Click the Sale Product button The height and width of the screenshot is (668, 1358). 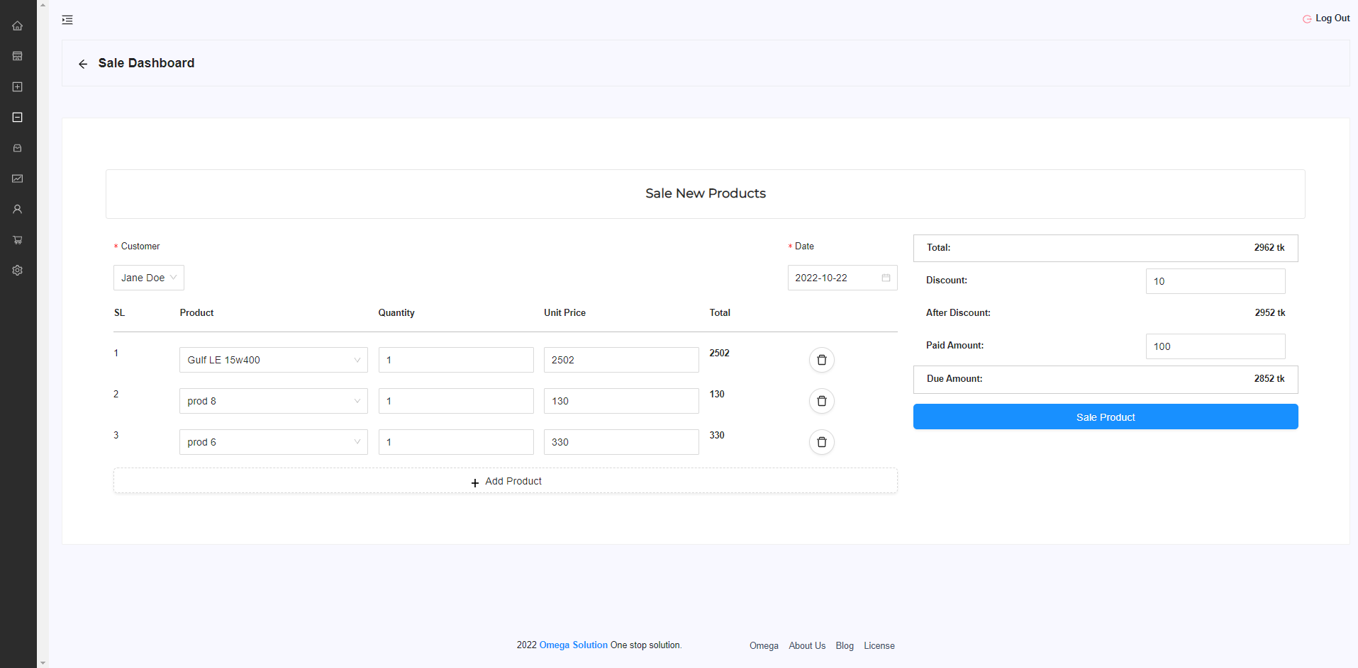pyautogui.click(x=1105, y=417)
